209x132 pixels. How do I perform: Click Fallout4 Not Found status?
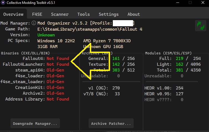click(58, 59)
